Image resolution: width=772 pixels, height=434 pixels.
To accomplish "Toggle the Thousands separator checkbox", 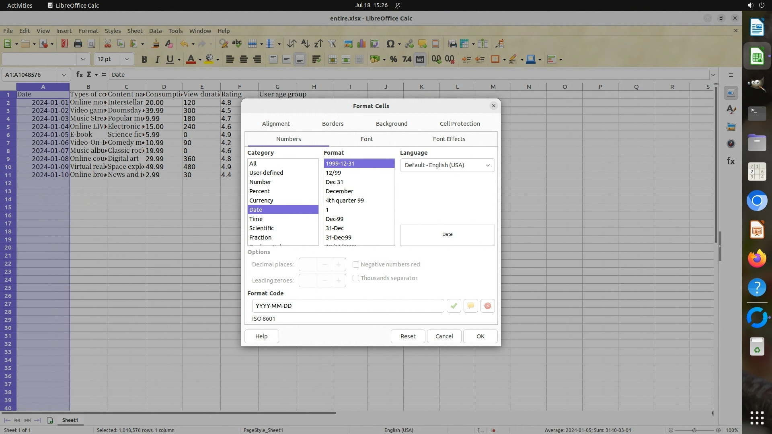I will pyautogui.click(x=356, y=278).
